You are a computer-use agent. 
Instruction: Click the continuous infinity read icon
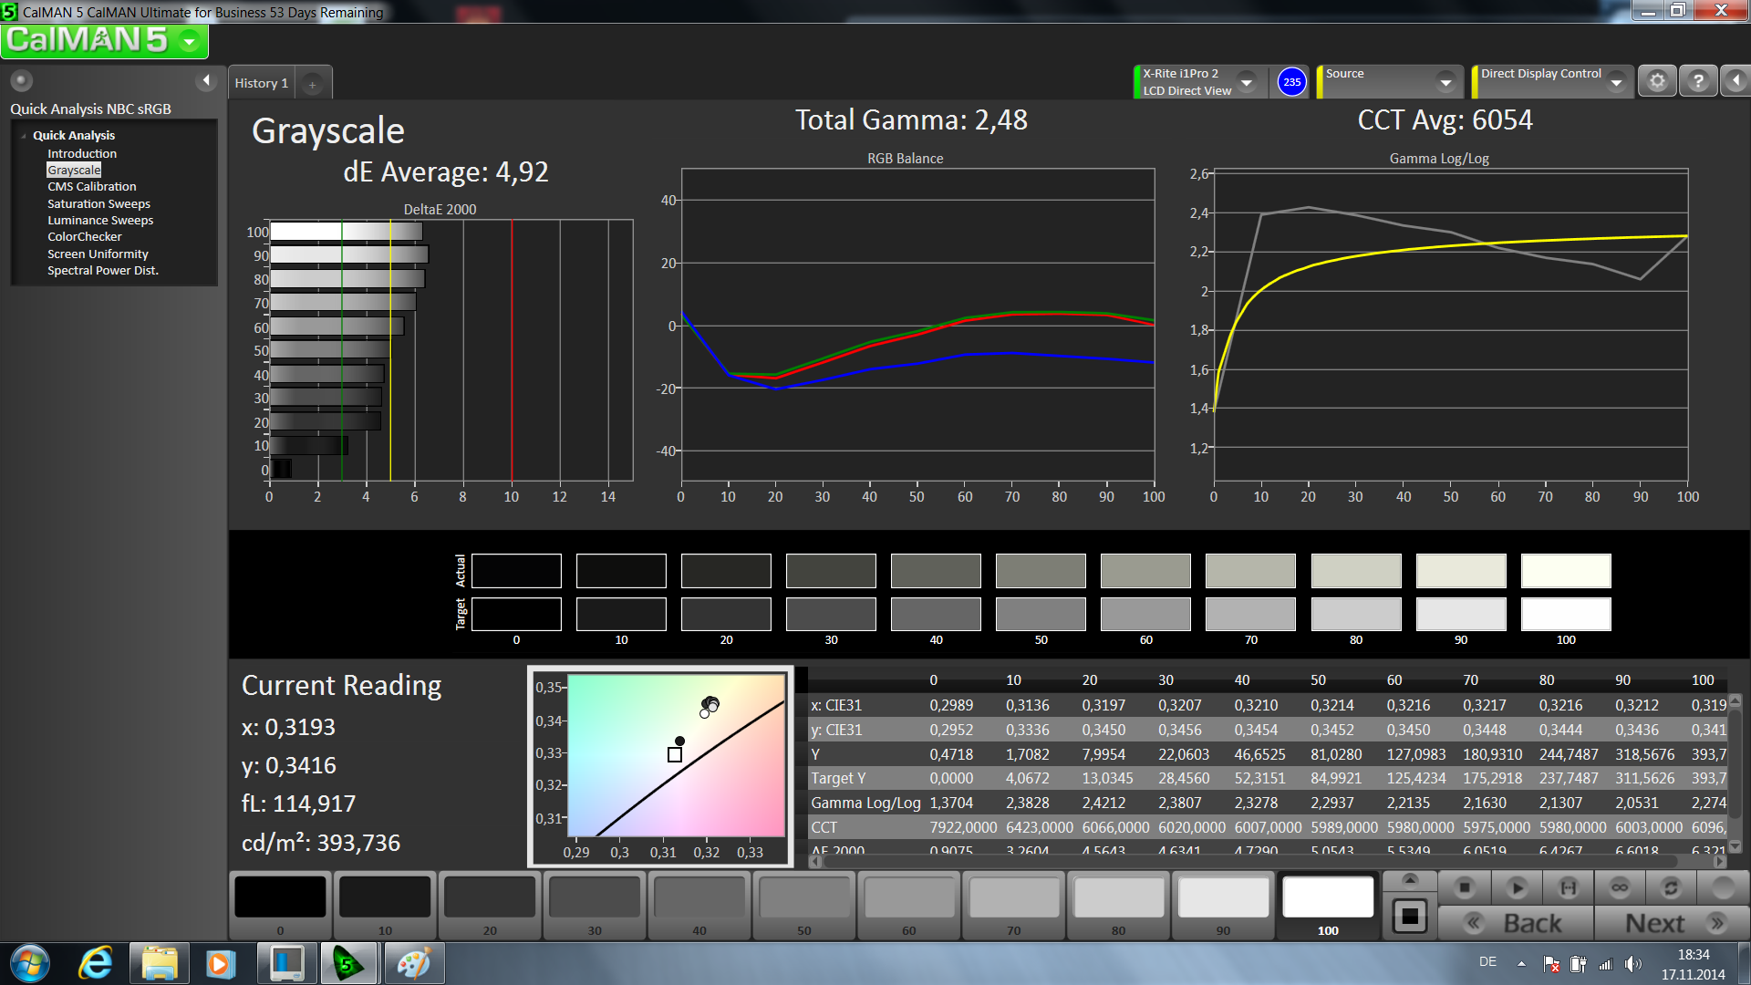coord(1620,887)
